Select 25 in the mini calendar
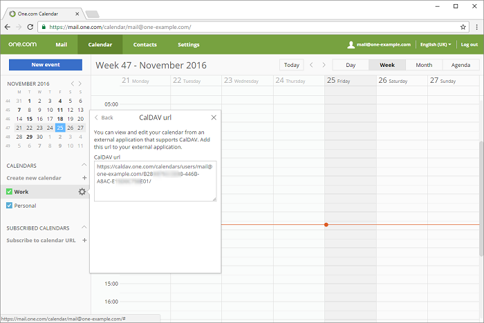 (x=60, y=128)
